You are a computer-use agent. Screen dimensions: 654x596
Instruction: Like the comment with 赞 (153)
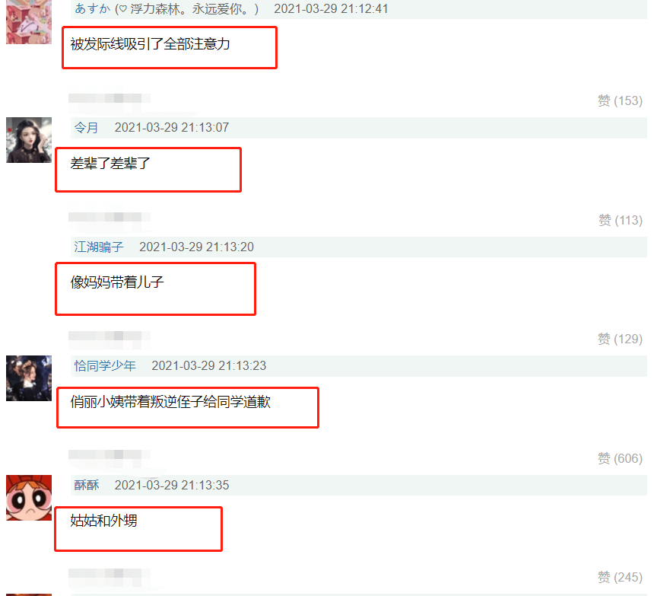620,100
